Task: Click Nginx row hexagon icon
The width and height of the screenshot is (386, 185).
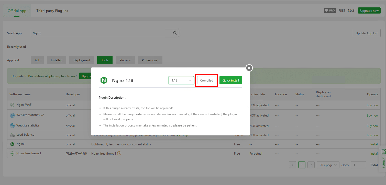Action: (x=12, y=144)
